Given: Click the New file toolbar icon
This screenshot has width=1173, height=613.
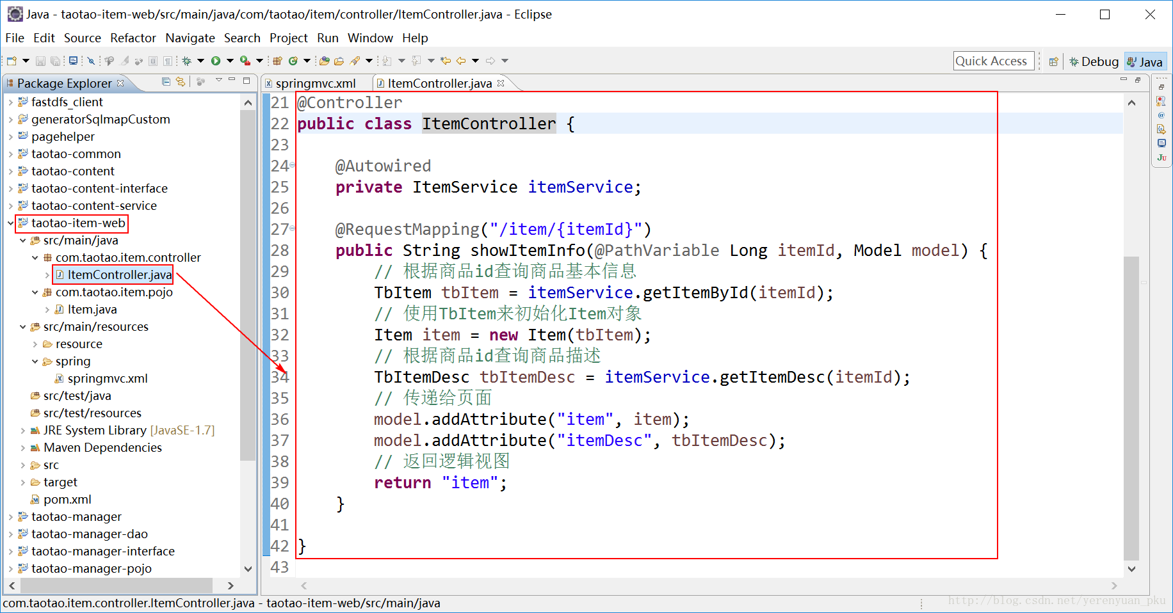Looking at the screenshot, I should 12,61.
